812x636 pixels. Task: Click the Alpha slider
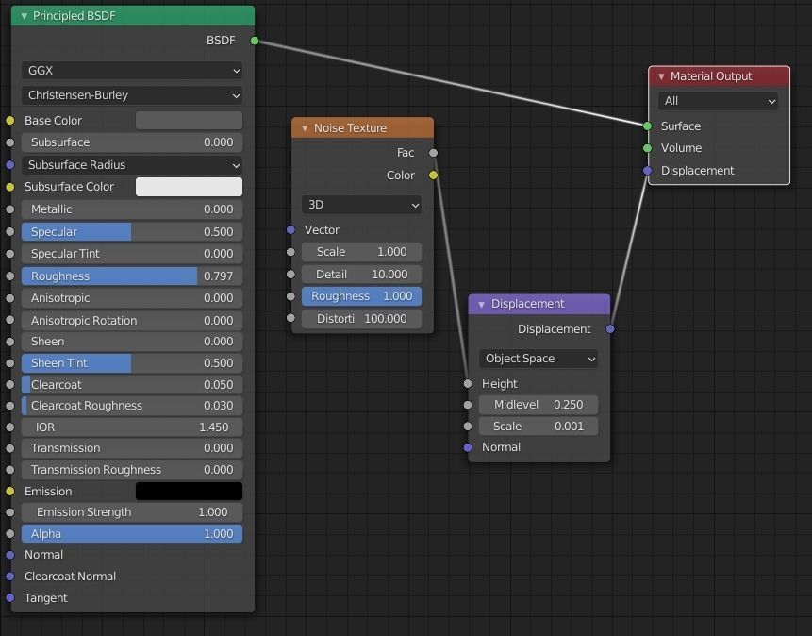point(132,534)
